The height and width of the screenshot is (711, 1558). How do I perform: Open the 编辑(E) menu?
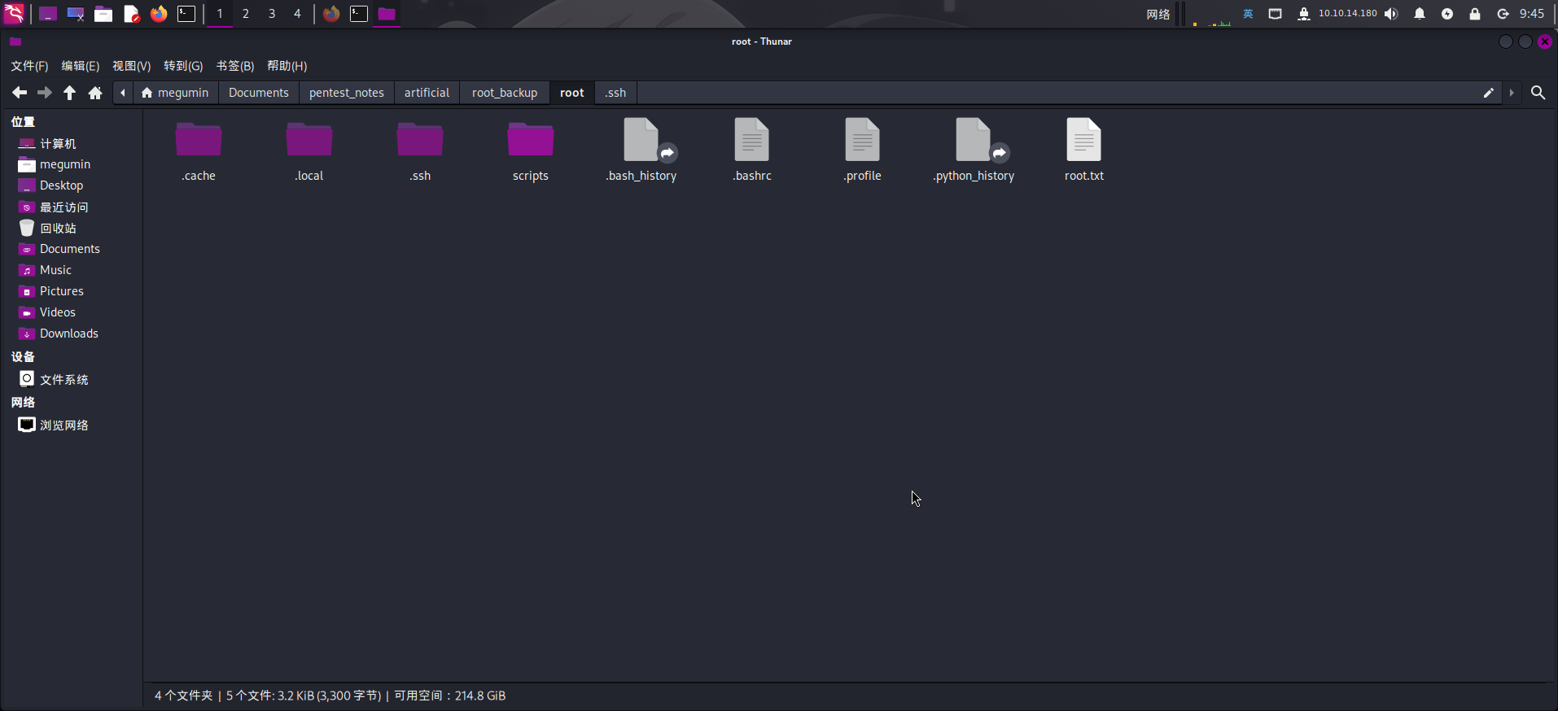(81, 66)
